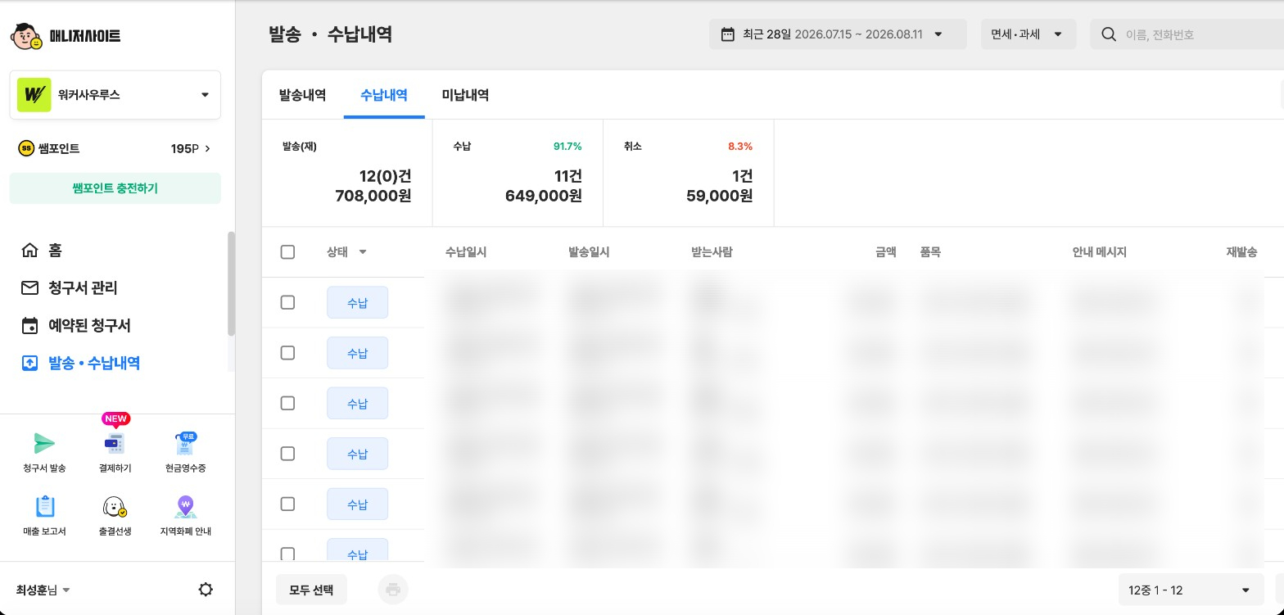Click the 쌤포인트 coin icon
Image resolution: width=1284 pixels, height=615 pixels.
[26, 148]
